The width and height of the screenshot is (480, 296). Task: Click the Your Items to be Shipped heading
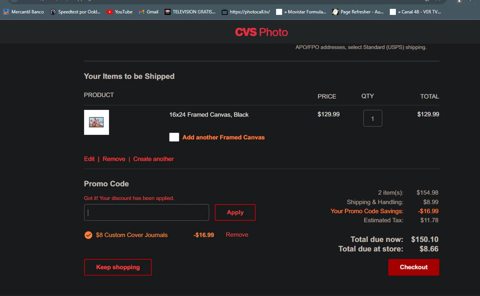[x=129, y=76]
